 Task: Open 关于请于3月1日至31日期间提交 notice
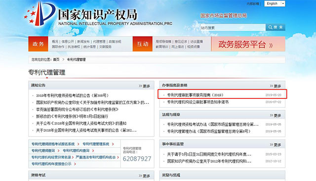[209, 154]
